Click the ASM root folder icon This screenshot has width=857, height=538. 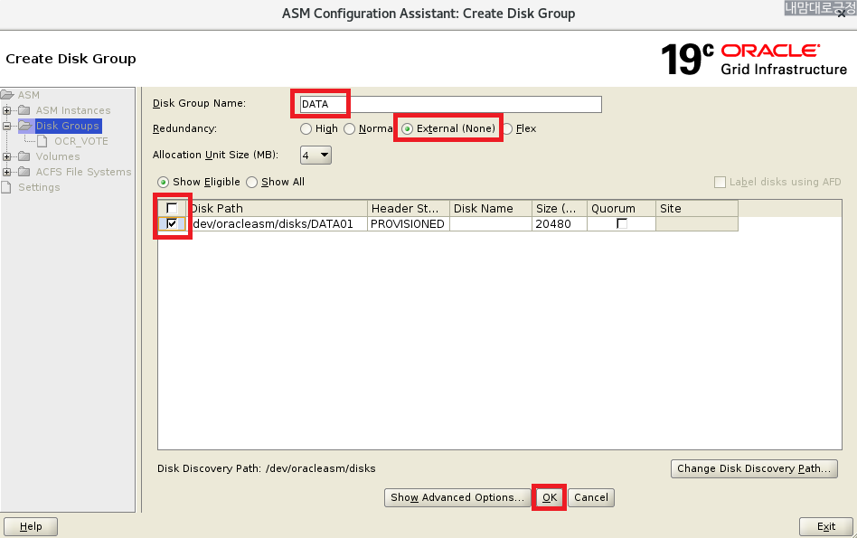[x=7, y=95]
